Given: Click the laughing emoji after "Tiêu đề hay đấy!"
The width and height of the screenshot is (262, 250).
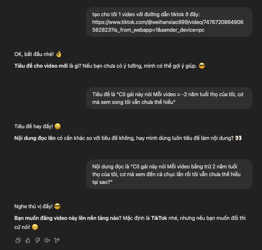Looking at the screenshot, I should click(57, 126).
